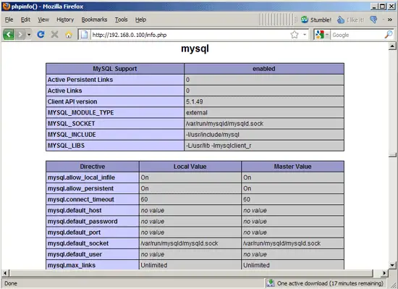Viewport: 398px width, 289px height.
Task: Open the search engine selector dropdown
Action: click(322, 35)
